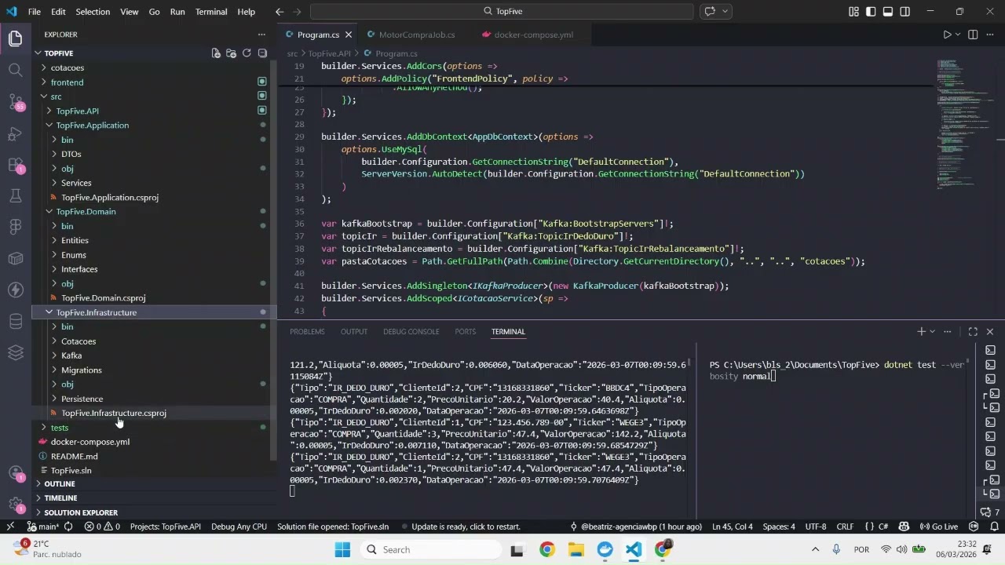Click the TopFive command center search box
The width and height of the screenshot is (1005, 565).
coord(502,12)
